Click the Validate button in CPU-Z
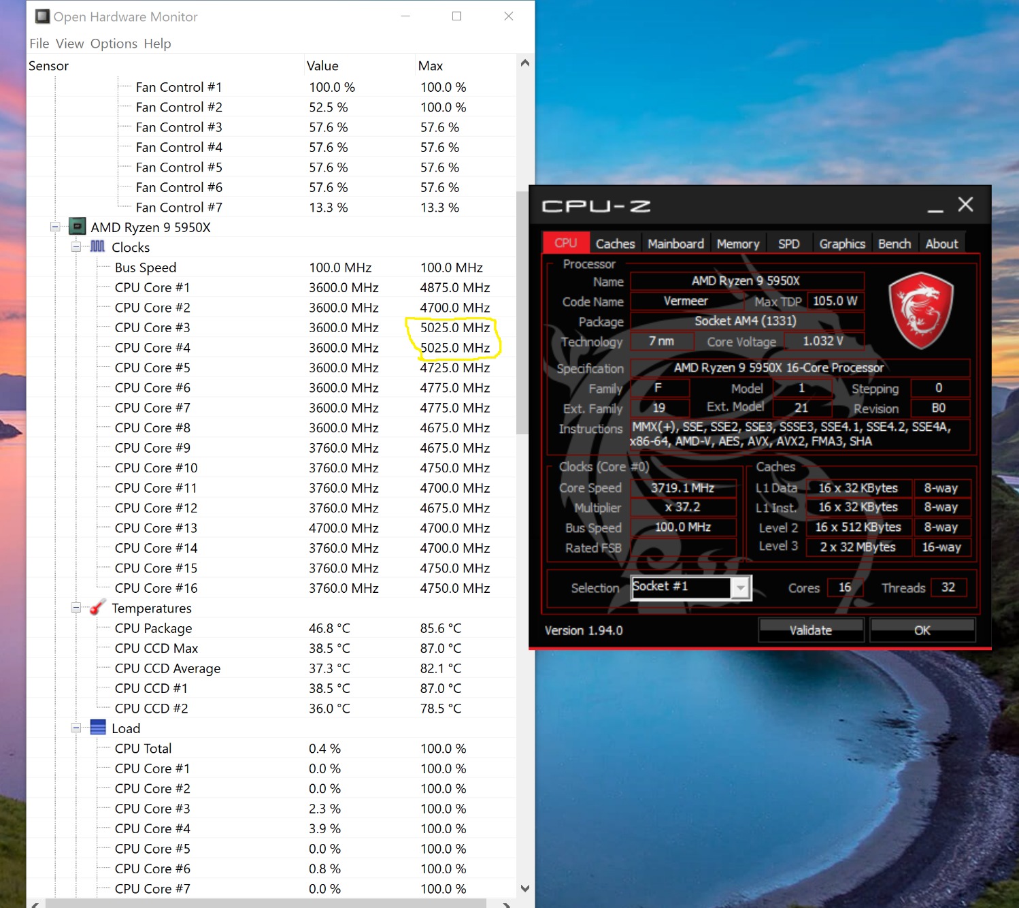Screen dimensions: 1019x908 click(811, 630)
